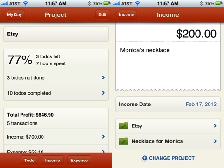Open Necklace for Monica row chevron
Image resolution: width=224 pixels, height=168 pixels.
[215, 141]
